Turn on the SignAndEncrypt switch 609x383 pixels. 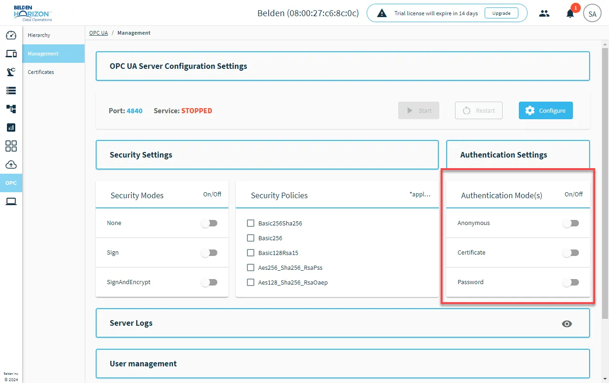tap(209, 282)
